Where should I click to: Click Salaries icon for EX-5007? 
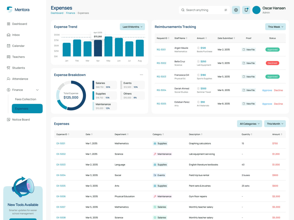(155, 207)
